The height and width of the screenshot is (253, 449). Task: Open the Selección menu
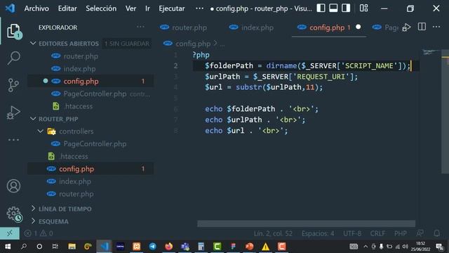101,8
